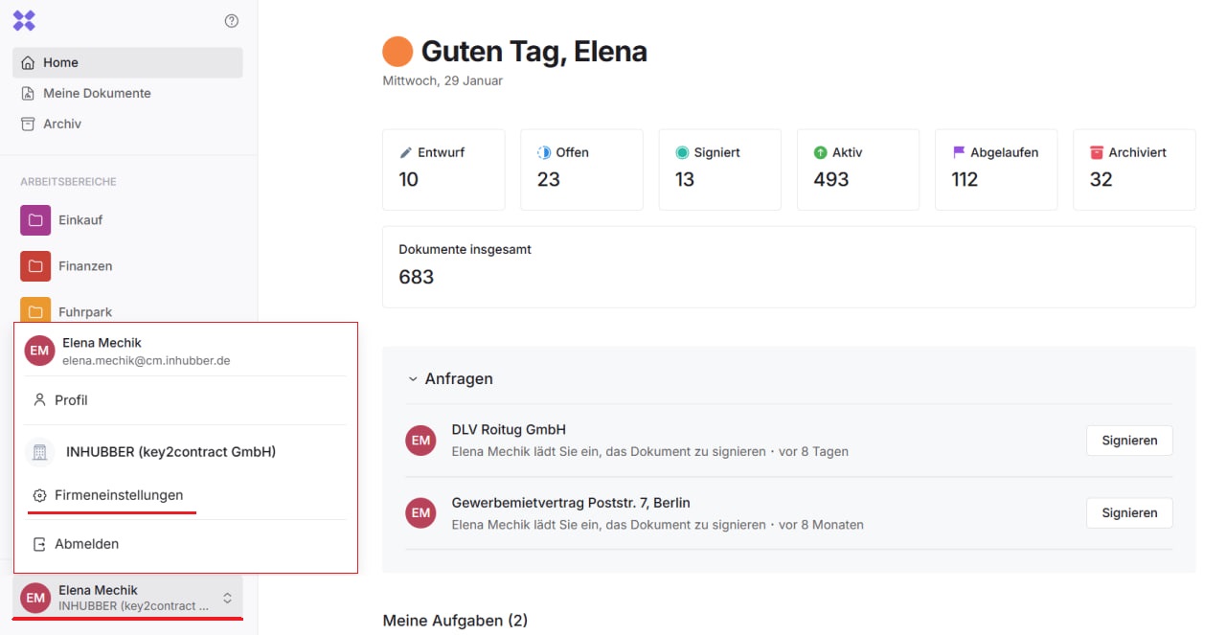Sign the Gewerbemietvertrag Poststr. 7 document
The image size is (1226, 635).
coord(1129,513)
